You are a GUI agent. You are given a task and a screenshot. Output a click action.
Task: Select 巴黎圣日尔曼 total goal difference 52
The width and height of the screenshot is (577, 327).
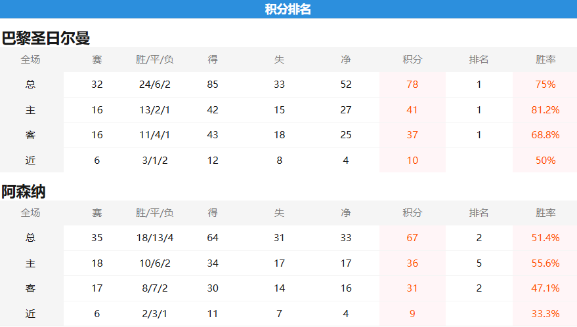coord(346,85)
